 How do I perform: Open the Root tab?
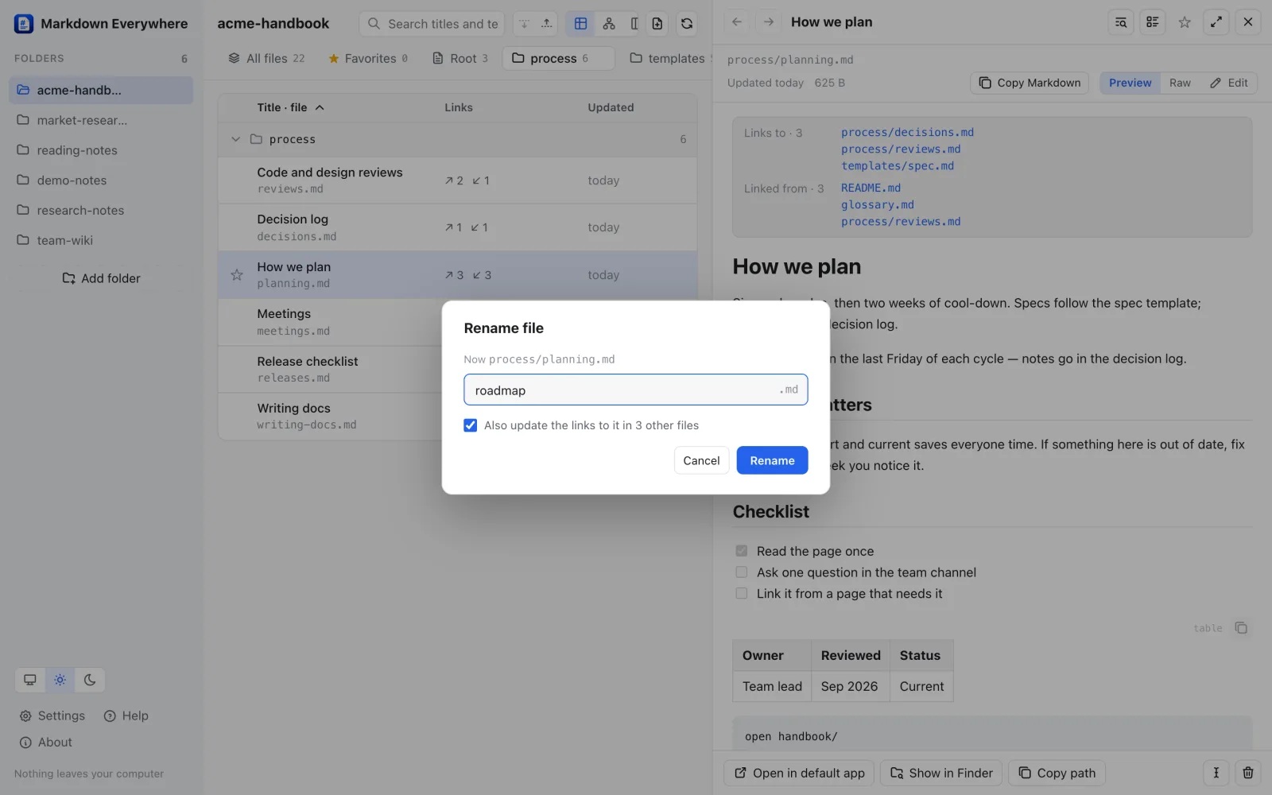(x=460, y=58)
